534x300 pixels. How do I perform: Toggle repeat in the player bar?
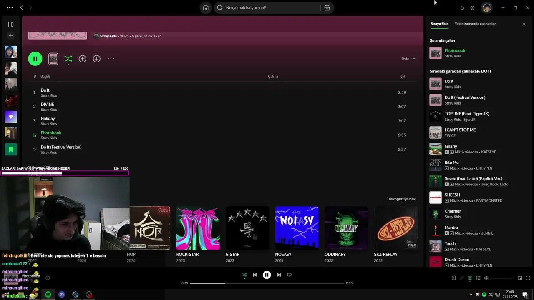(x=289, y=275)
